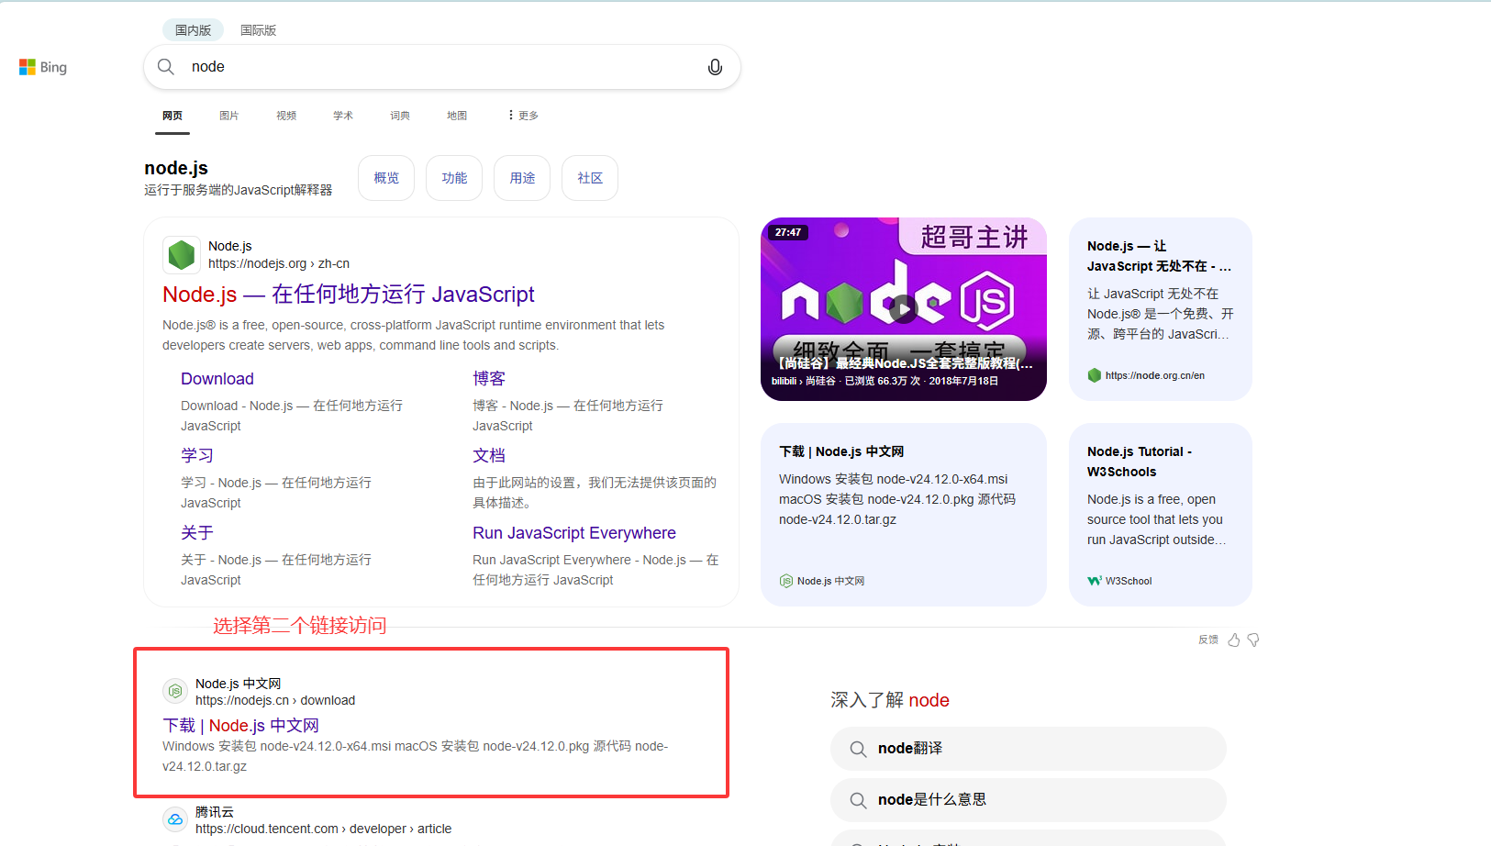Click the Node.js green hexagon favicon
This screenshot has width=1491, height=846.
coord(182,255)
